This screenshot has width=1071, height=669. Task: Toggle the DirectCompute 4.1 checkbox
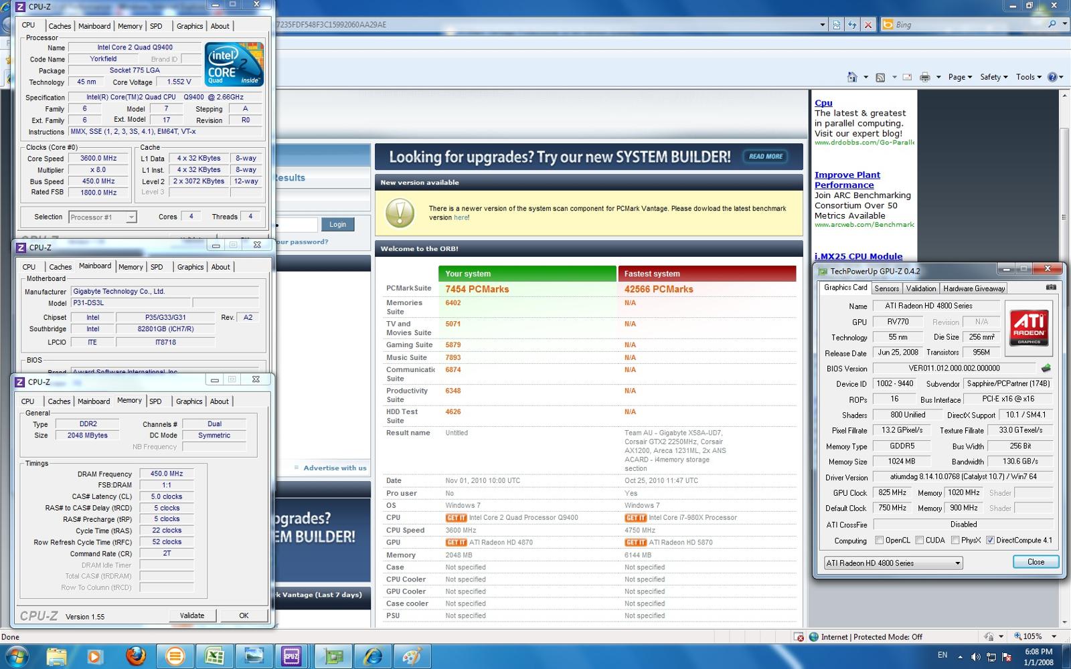pos(990,540)
